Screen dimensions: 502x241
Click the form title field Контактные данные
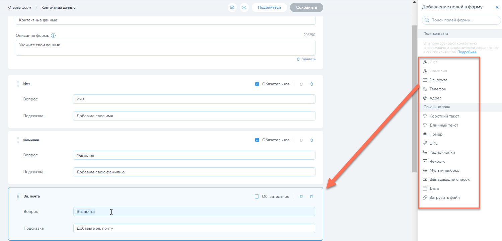pos(165,20)
